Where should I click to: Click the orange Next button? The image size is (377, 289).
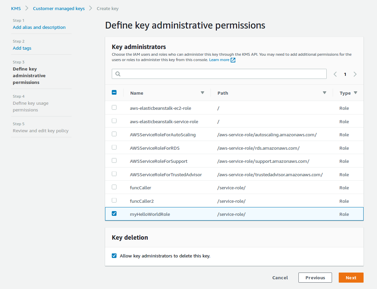tap(351, 278)
